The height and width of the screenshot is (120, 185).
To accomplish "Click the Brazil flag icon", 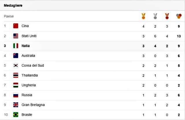I will tap(16, 115).
